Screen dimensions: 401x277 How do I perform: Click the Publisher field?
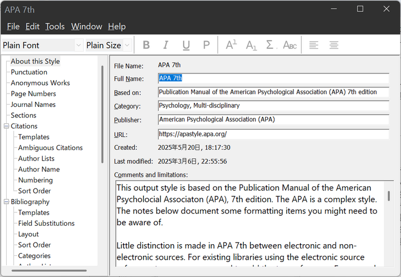[x=273, y=120]
